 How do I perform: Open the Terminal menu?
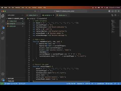(x=34, y=8)
